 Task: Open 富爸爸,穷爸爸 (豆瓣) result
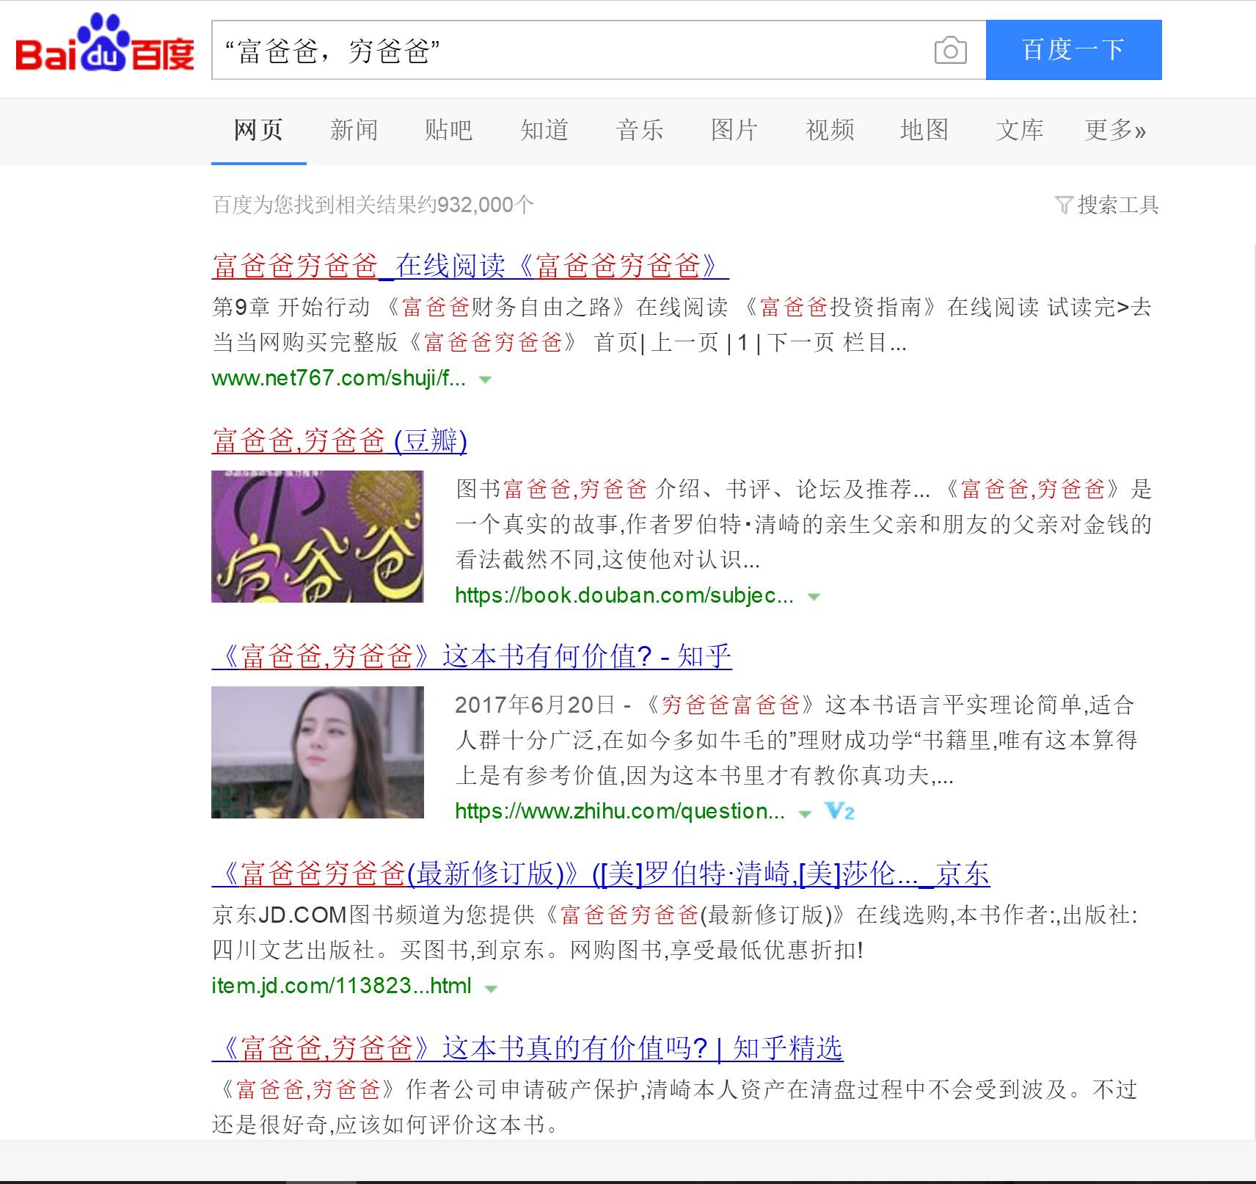[x=339, y=440]
